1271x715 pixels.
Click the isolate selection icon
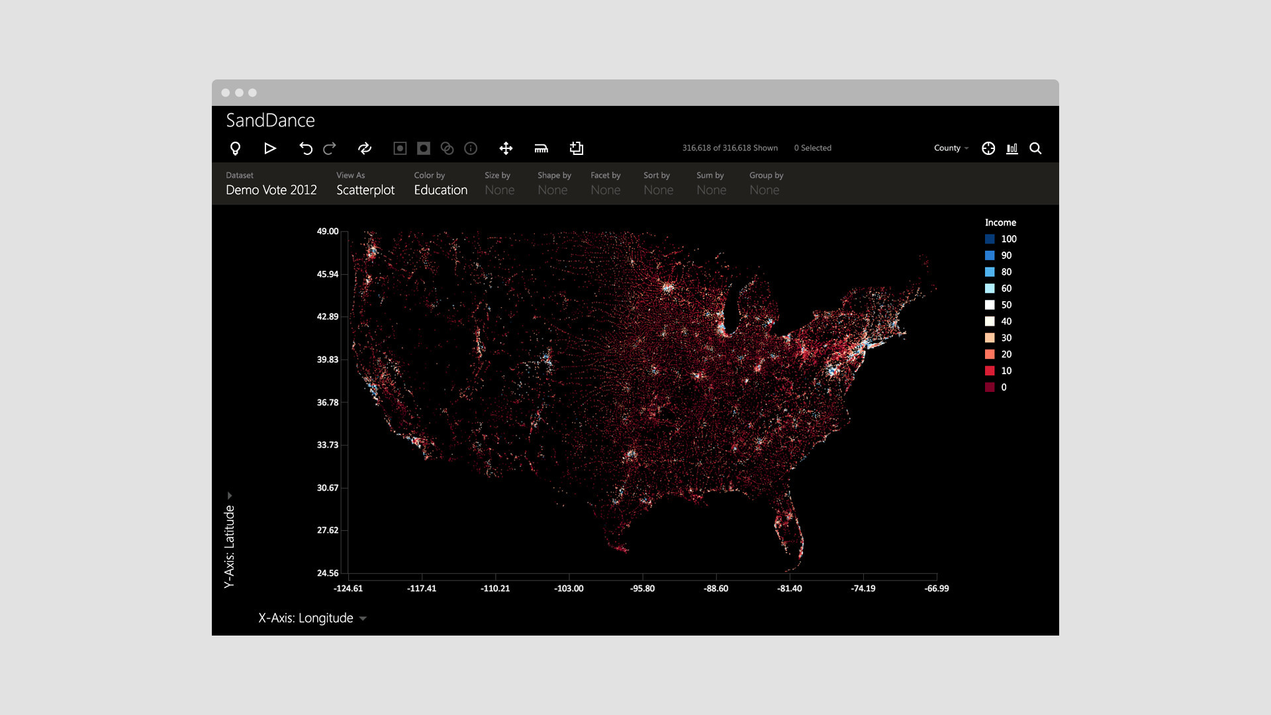pyautogui.click(x=400, y=148)
